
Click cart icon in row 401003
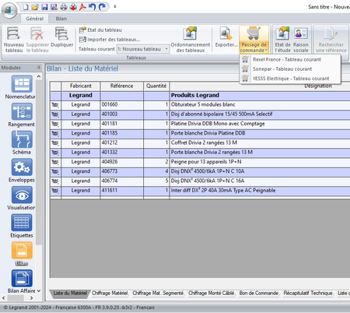[55, 114]
